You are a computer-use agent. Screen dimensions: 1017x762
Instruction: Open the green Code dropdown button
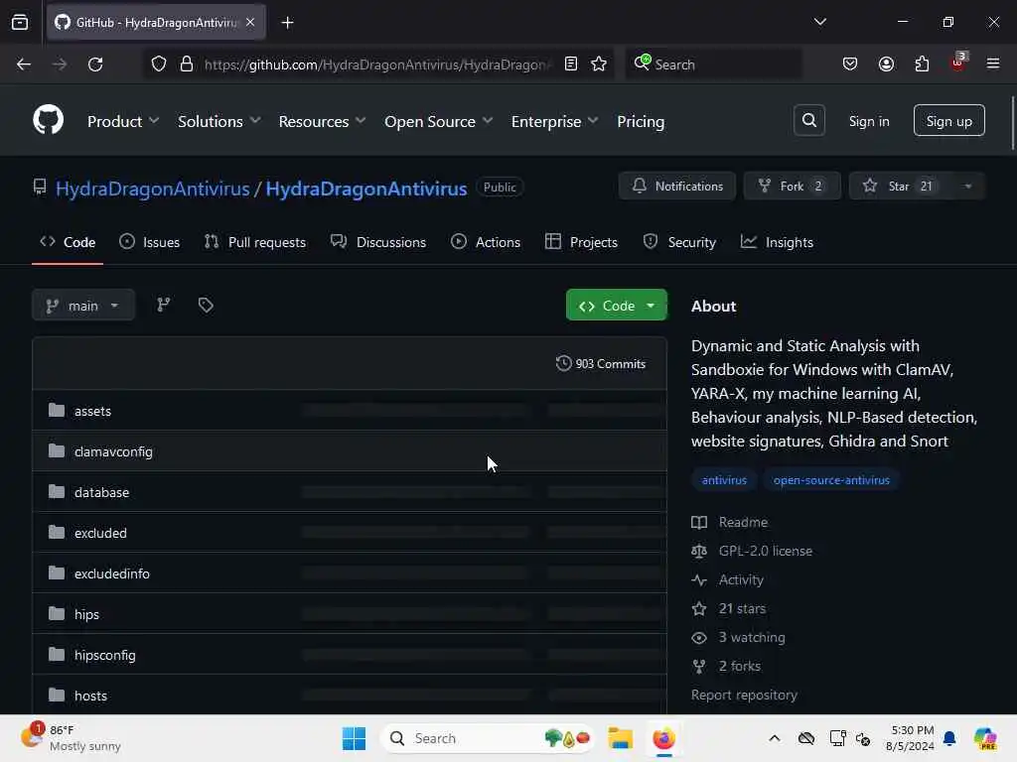(x=616, y=306)
